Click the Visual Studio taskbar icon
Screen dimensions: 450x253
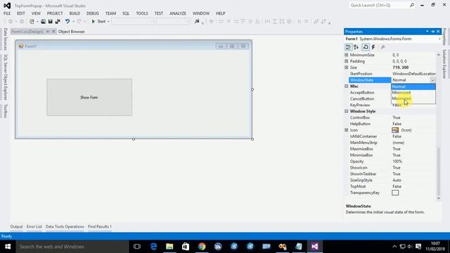(x=314, y=247)
